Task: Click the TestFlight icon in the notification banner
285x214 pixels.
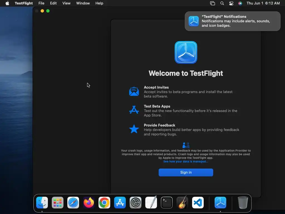Action: 194,21
